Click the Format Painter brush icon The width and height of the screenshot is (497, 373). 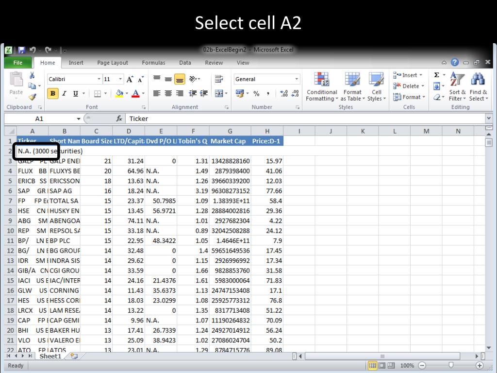(x=33, y=97)
